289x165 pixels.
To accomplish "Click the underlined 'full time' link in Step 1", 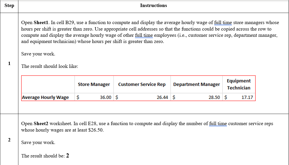I will (223, 23).
